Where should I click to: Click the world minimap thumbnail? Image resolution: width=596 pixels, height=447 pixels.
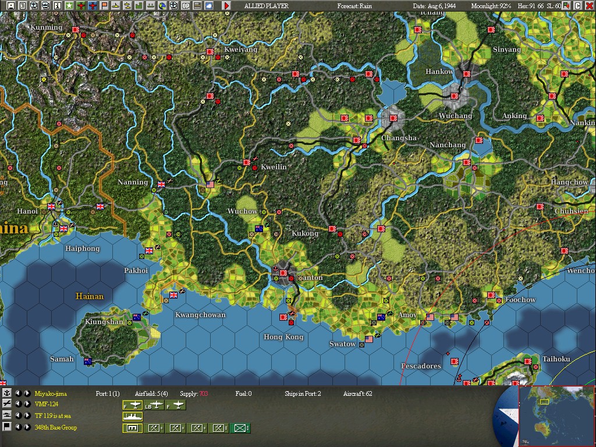coord(556,416)
